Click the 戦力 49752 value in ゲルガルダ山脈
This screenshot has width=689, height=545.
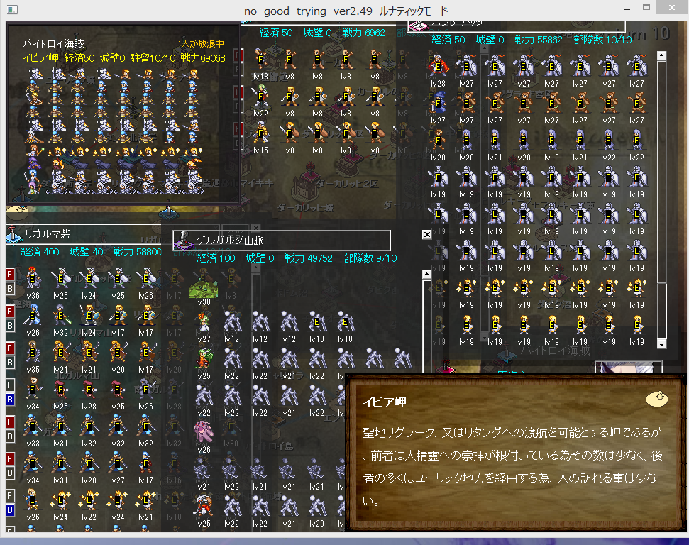click(309, 258)
